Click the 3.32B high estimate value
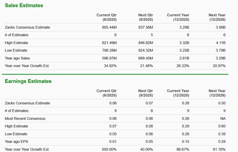 184,43
